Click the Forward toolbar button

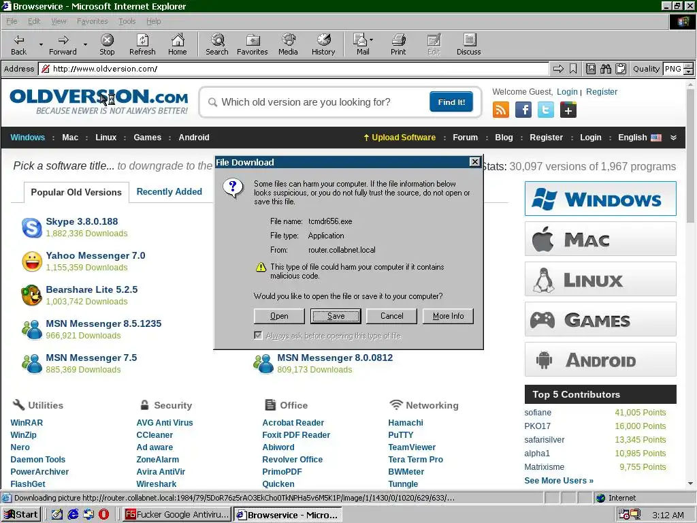point(63,44)
